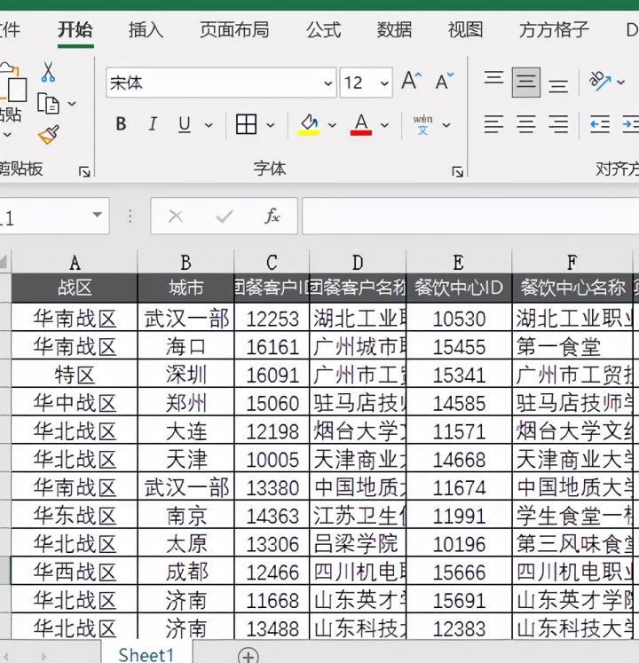Click the formula bar input field
The width and height of the screenshot is (639, 663).
tap(470, 216)
